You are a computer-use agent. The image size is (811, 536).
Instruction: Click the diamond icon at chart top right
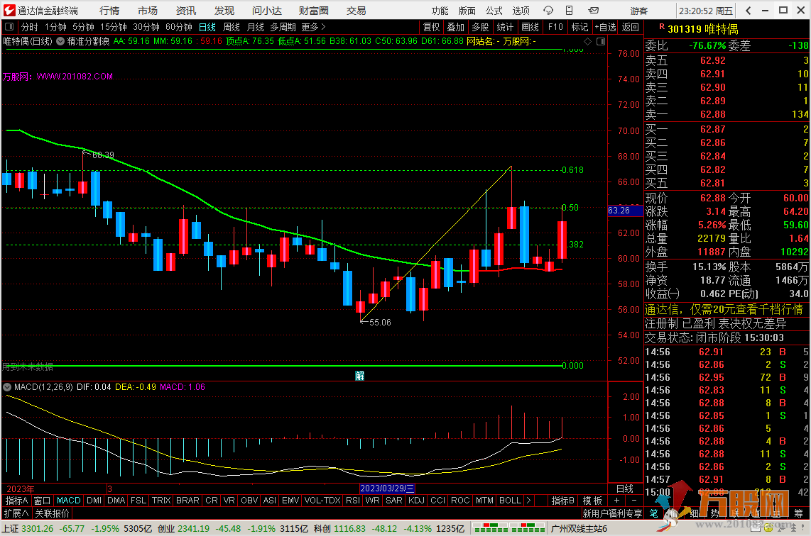587,41
